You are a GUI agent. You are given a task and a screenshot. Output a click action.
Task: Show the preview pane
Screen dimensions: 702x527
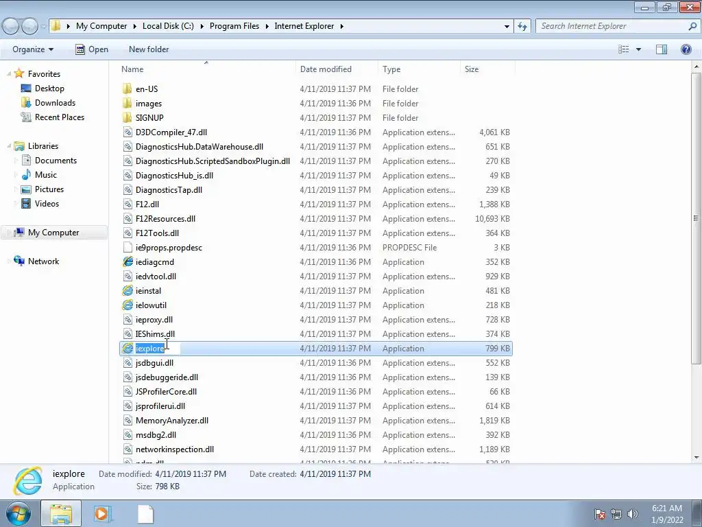[662, 49]
